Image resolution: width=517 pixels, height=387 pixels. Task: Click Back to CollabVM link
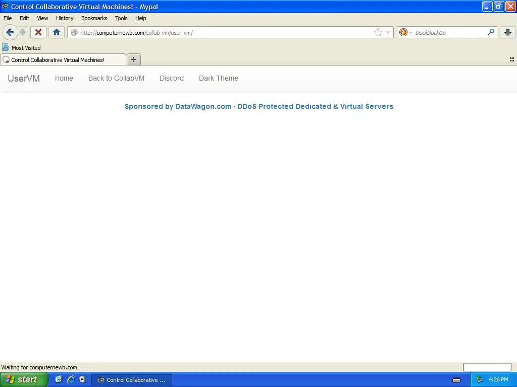pos(117,78)
